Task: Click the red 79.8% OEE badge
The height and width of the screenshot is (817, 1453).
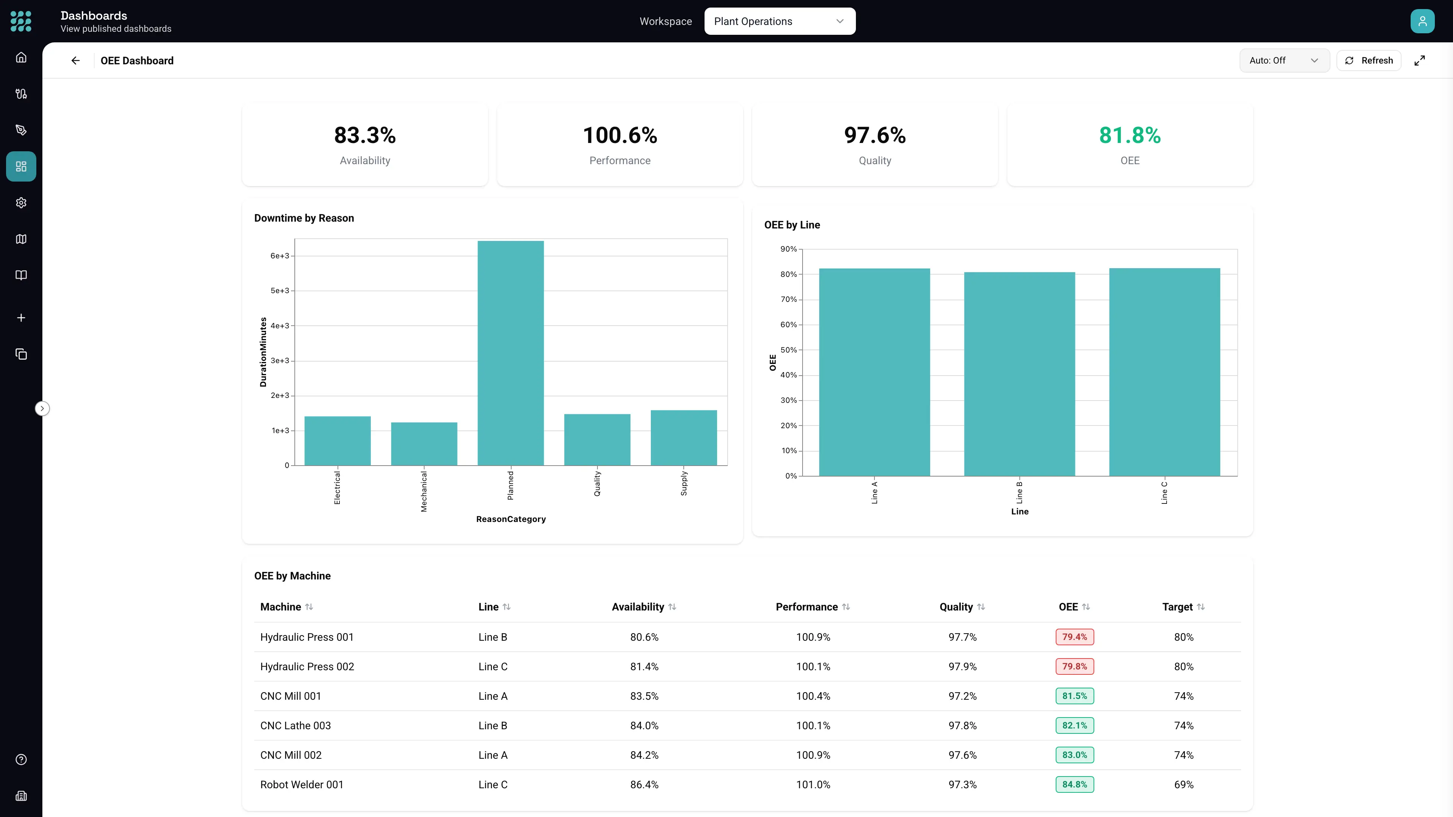Action: coord(1075,666)
